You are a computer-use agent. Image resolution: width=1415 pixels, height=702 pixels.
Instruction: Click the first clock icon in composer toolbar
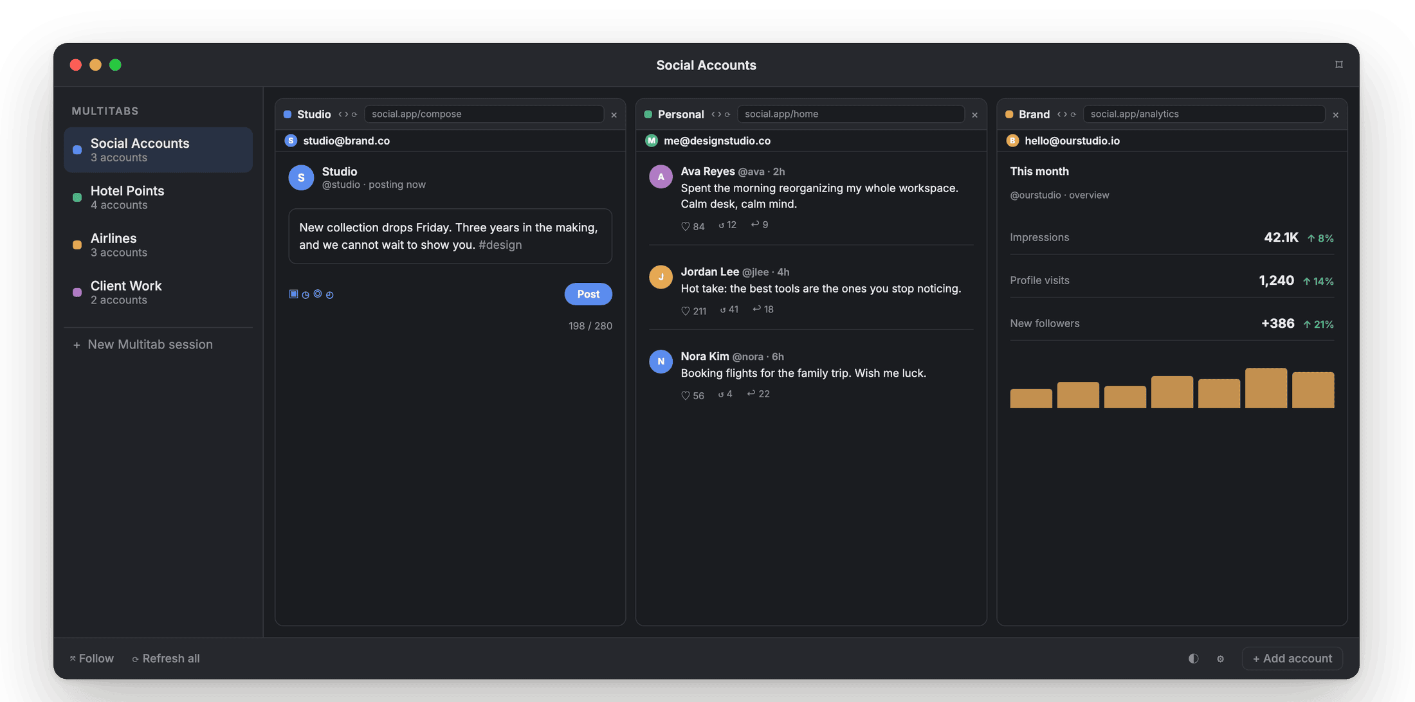tap(306, 294)
